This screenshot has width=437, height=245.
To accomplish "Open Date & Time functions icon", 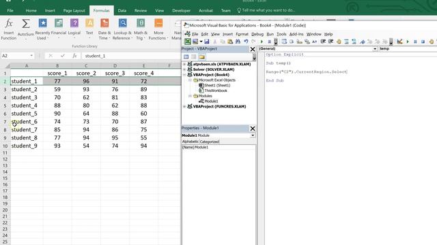I will [104, 23].
